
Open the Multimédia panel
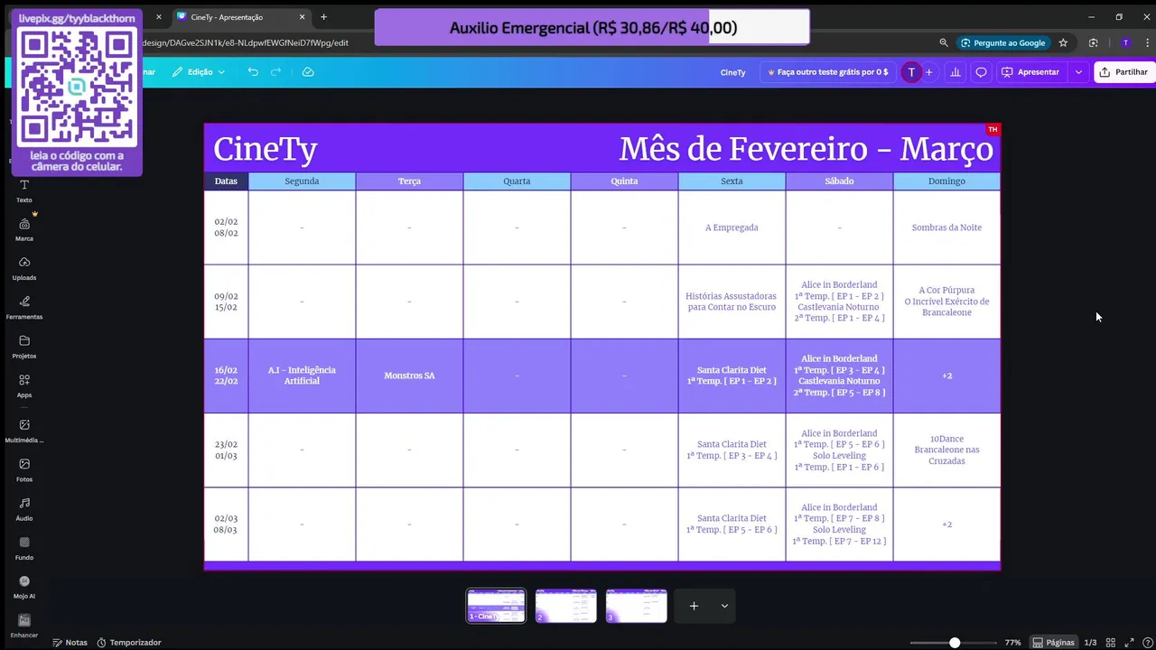24,431
